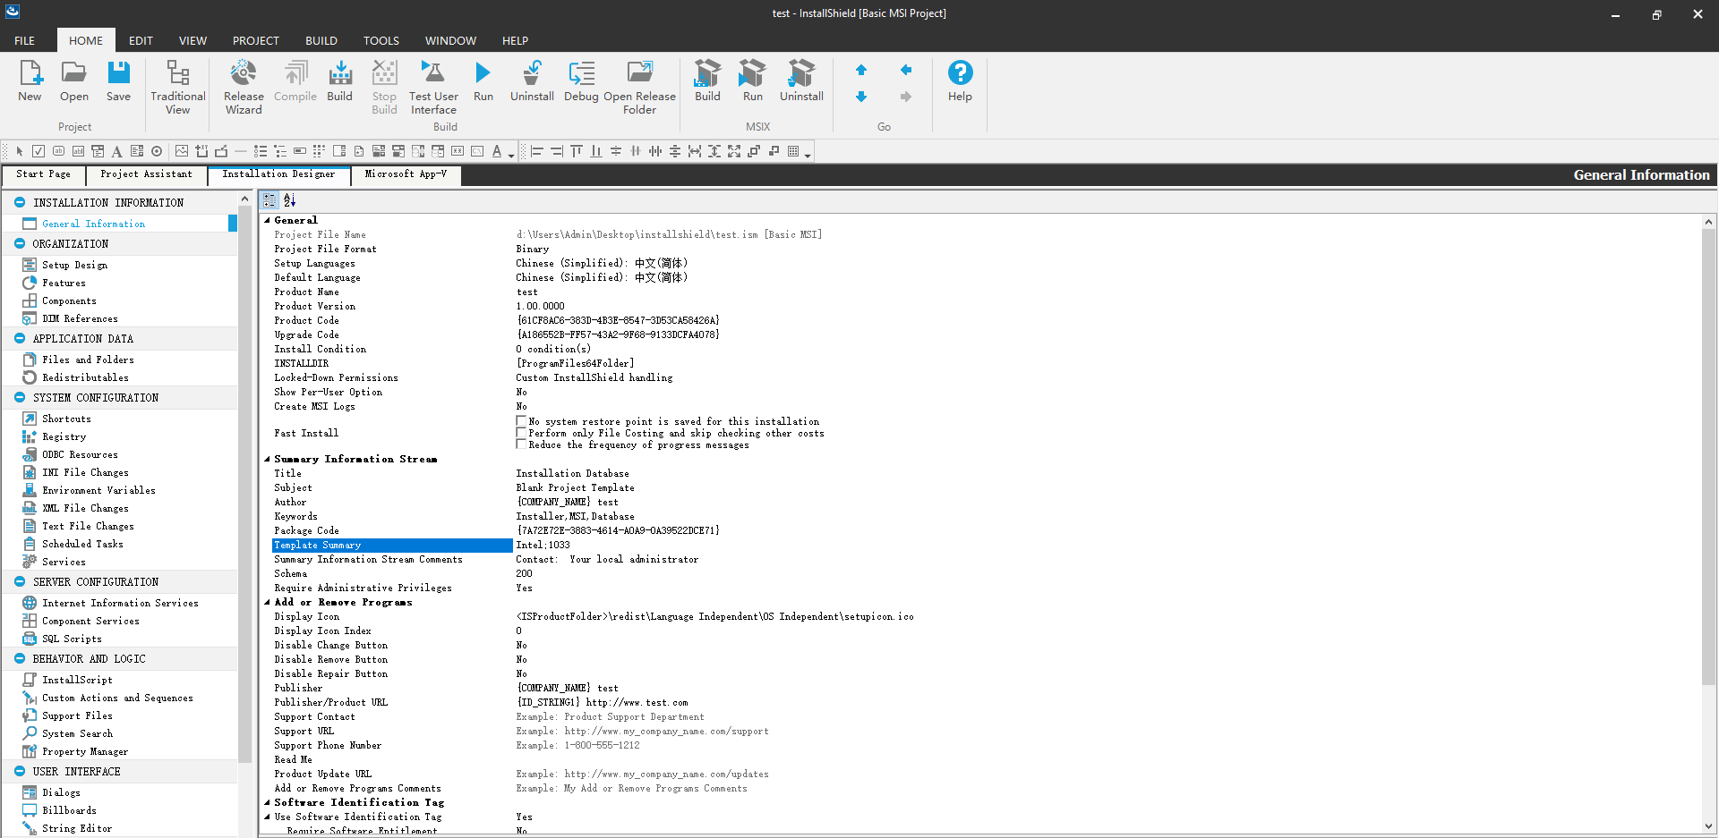
Task: Click the categorized view button in property grid
Action: point(270,200)
